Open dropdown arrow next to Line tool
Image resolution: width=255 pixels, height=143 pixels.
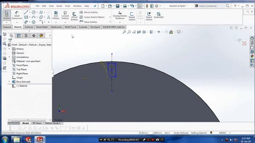click(29, 12)
